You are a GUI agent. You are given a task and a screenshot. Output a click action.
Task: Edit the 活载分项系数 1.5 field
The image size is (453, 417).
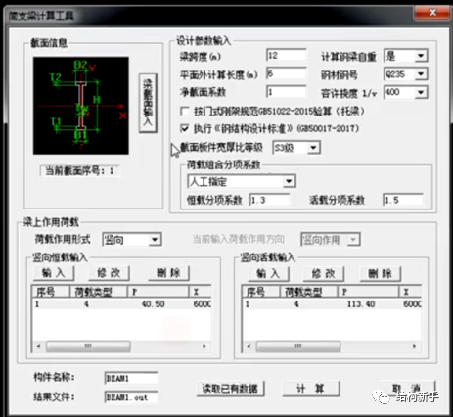403,200
